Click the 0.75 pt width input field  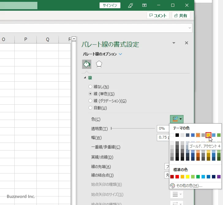coord(163,137)
